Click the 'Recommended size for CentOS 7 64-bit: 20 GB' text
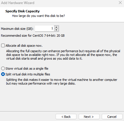Viewport: 124px width, 121px height. [33, 36]
